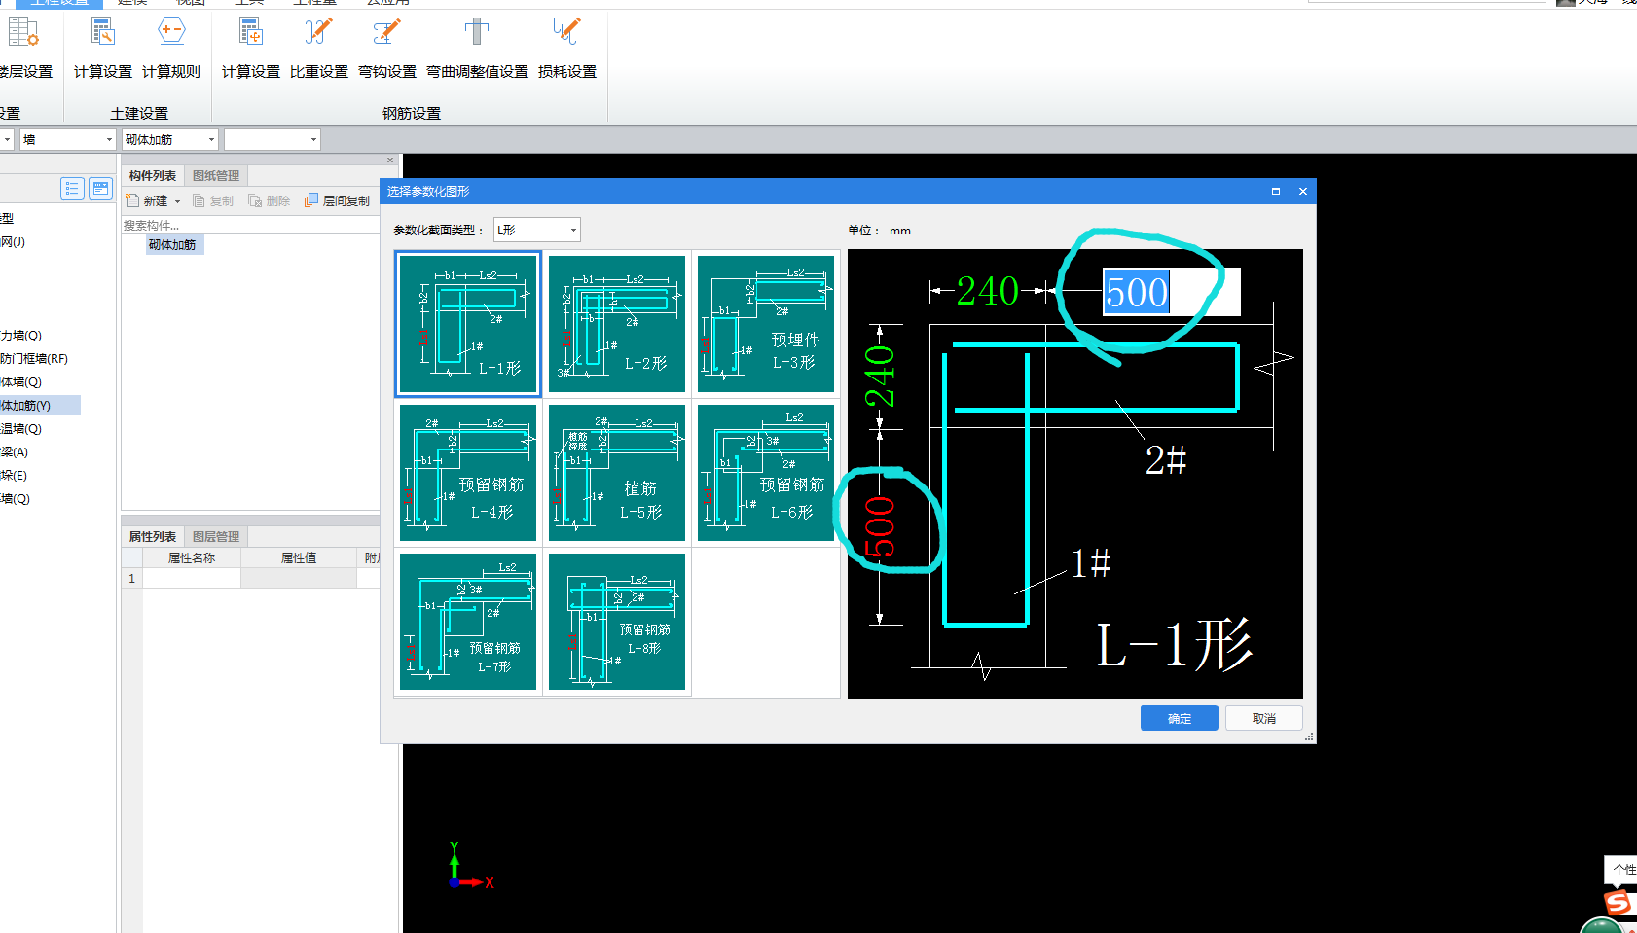Switch to upper 图纸管理 tab
Viewport: 1637px width, 933px height.
tap(216, 176)
